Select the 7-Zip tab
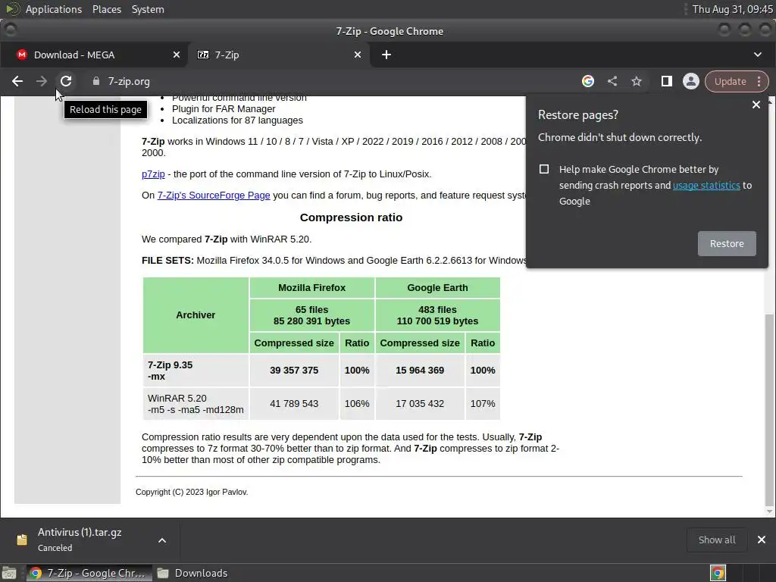 point(279,55)
